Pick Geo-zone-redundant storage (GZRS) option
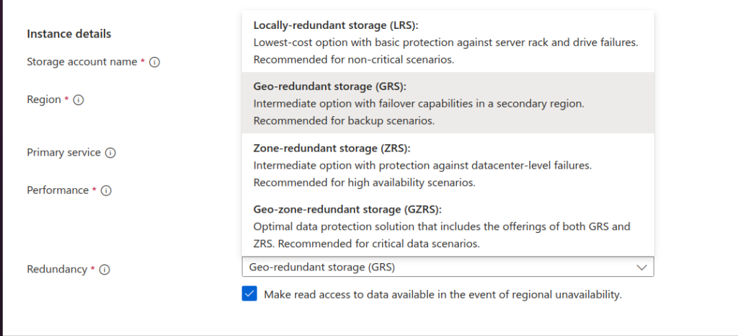 (447, 226)
